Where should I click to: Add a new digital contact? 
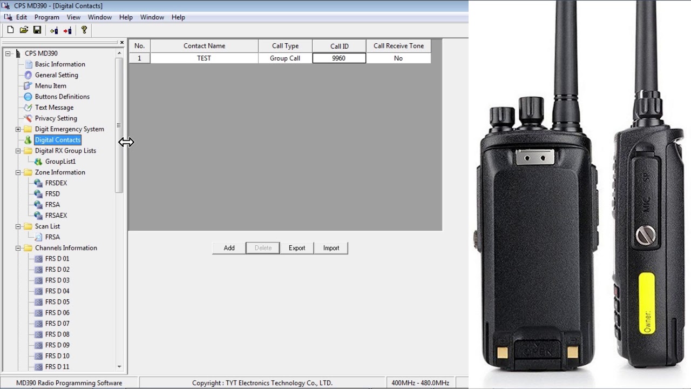229,248
